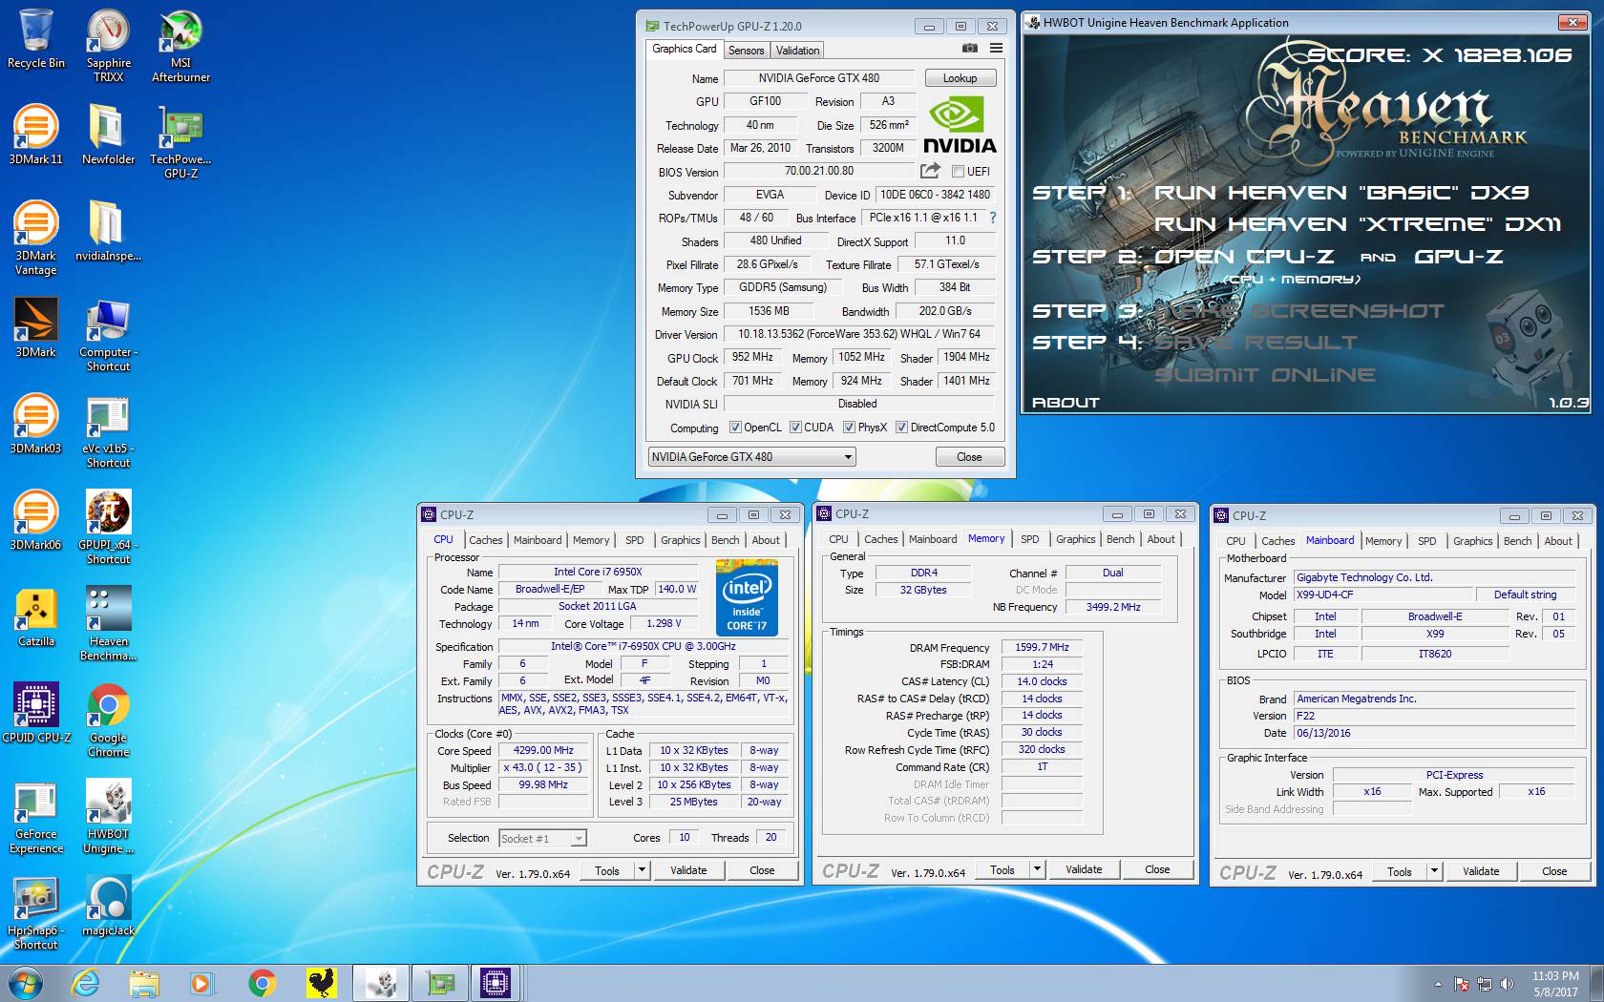This screenshot has height=1002, width=1604.
Task: Launch Sapphire TRIXX from desktop
Action: click(x=108, y=45)
